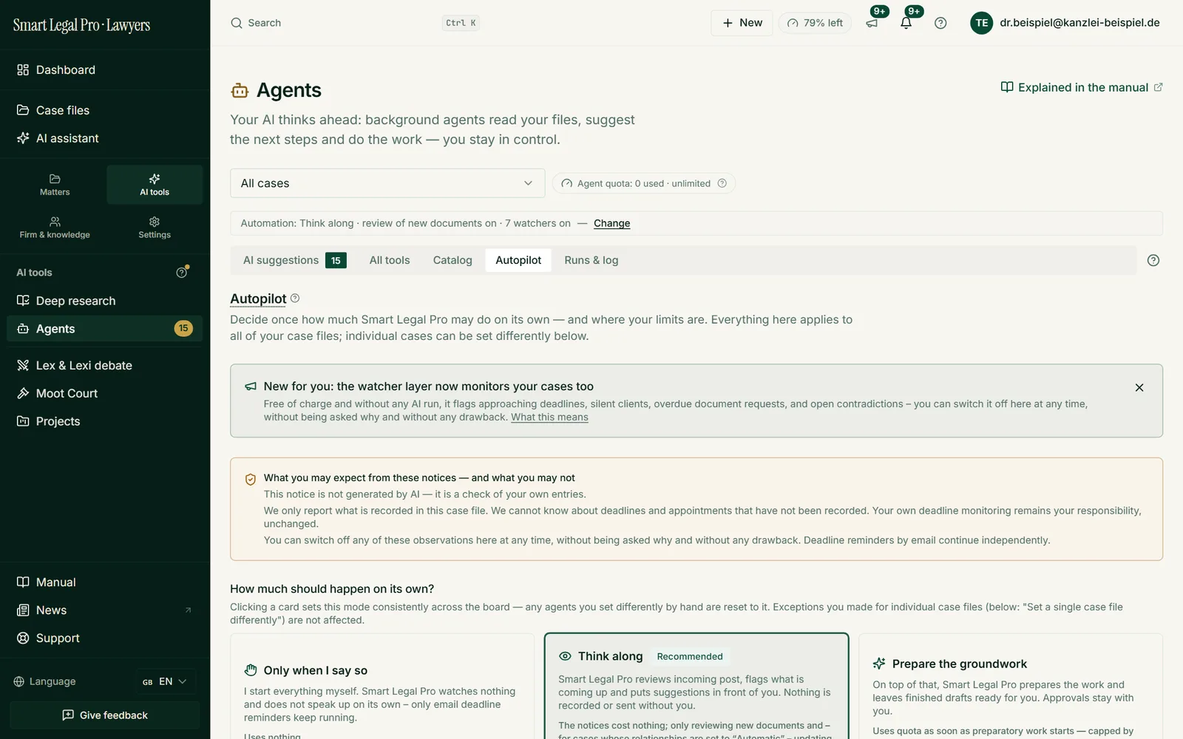Viewport: 1183px width, 739px height.
Task: Open the Settings section in sidebar
Action: pyautogui.click(x=155, y=228)
